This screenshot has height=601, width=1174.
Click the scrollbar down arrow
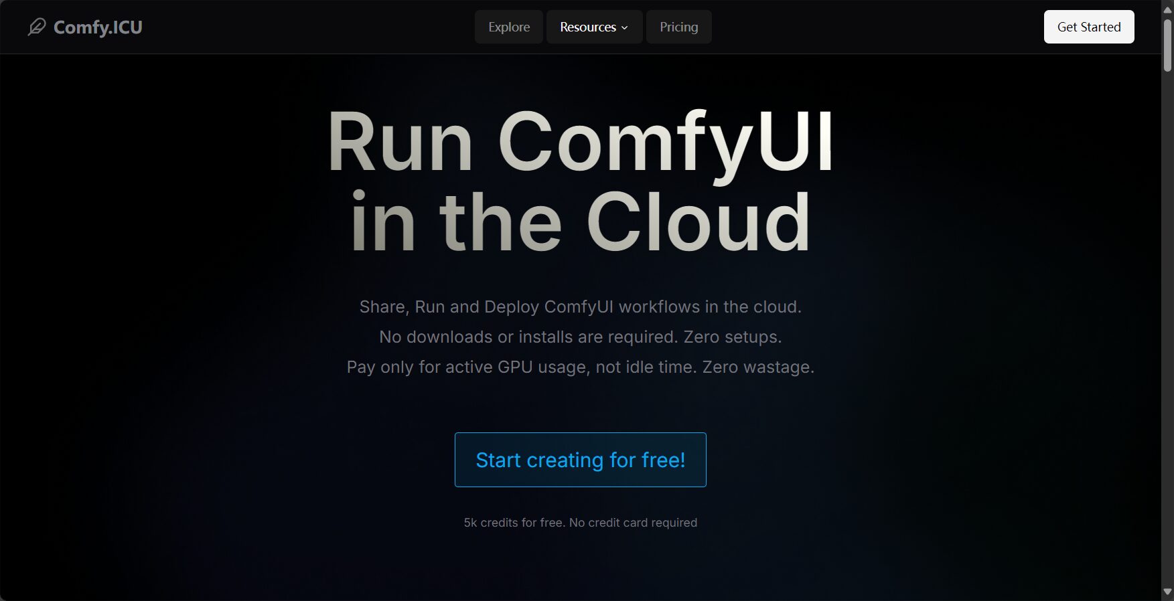click(x=1167, y=592)
